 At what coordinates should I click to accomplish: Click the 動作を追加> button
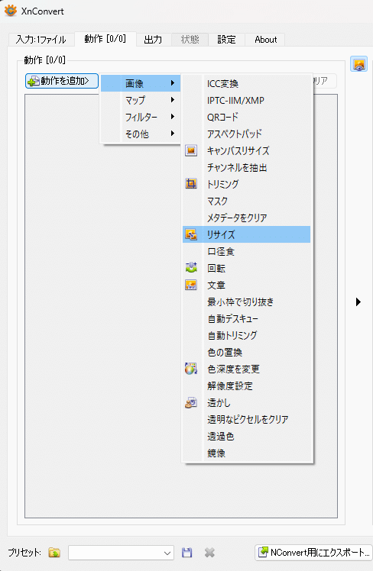[62, 81]
